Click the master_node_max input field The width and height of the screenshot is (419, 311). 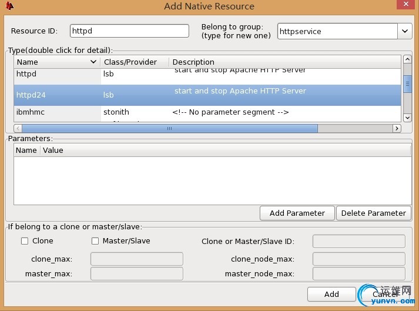point(359,273)
